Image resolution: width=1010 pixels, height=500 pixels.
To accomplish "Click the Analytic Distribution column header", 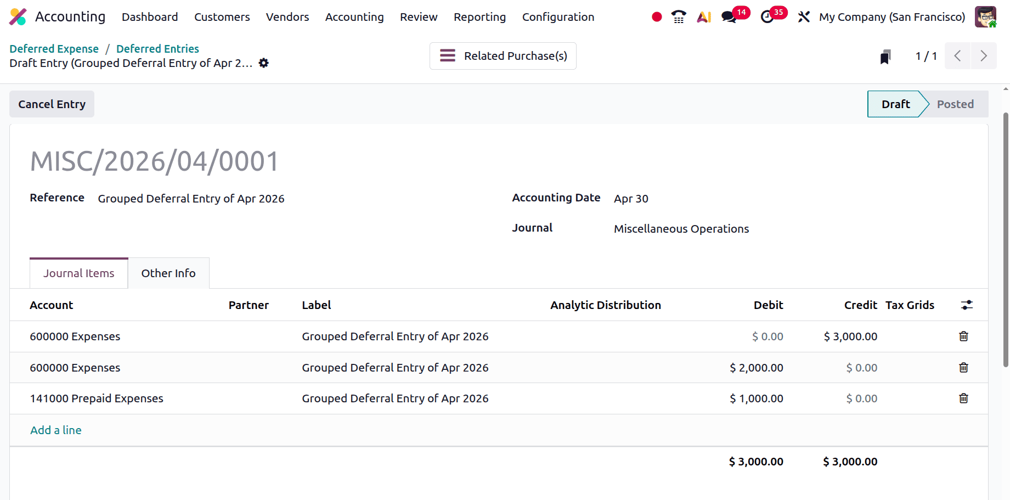I will click(x=606, y=305).
